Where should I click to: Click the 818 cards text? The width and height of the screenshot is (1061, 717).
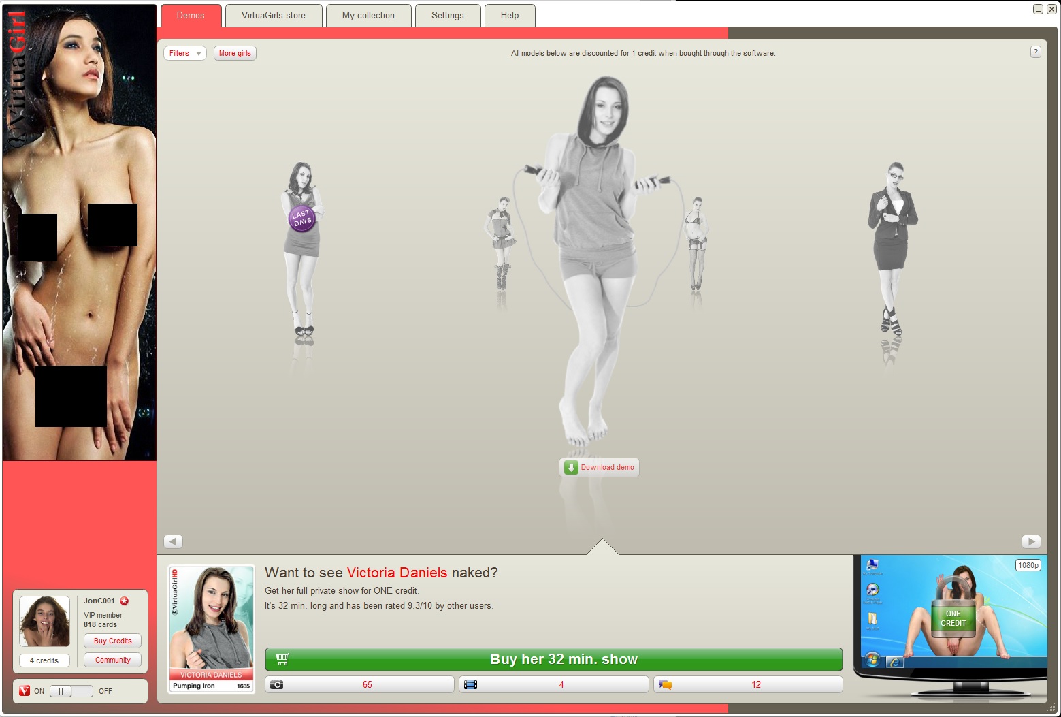click(x=100, y=624)
